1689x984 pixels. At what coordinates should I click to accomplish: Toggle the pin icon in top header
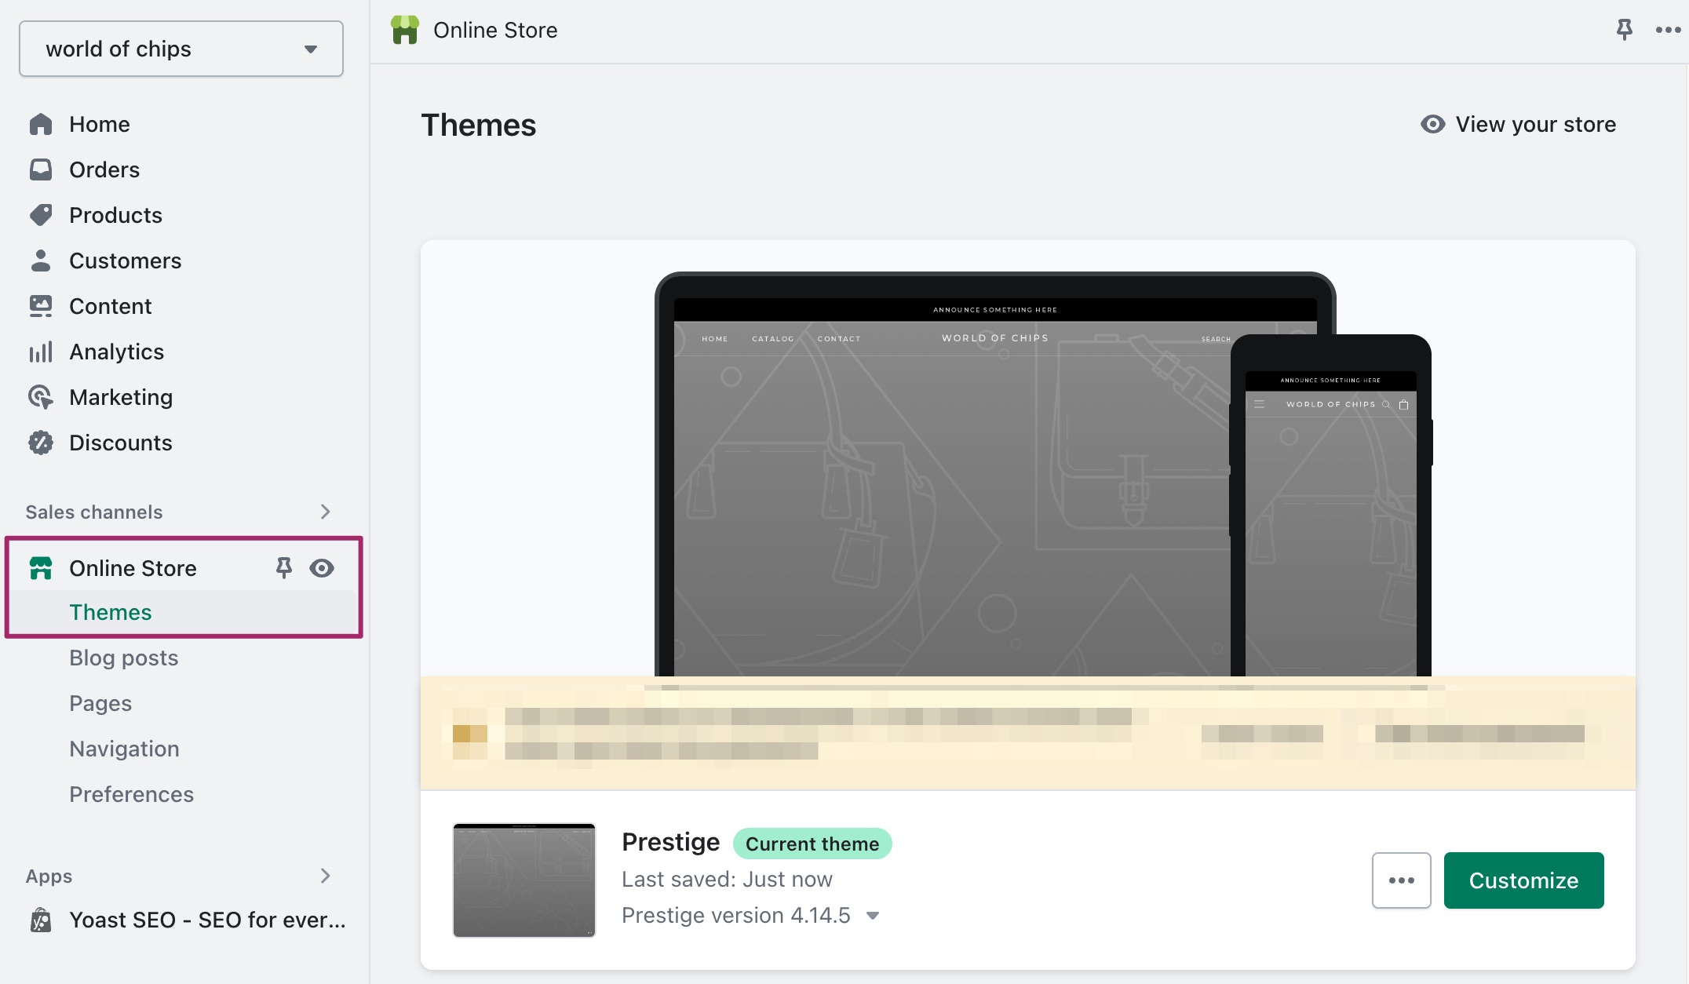click(1624, 30)
